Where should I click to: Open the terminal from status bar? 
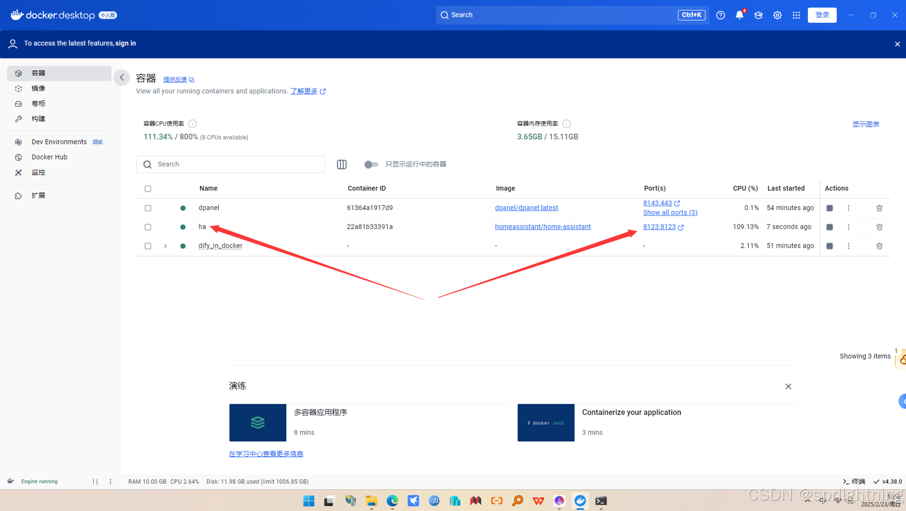pyautogui.click(x=854, y=482)
